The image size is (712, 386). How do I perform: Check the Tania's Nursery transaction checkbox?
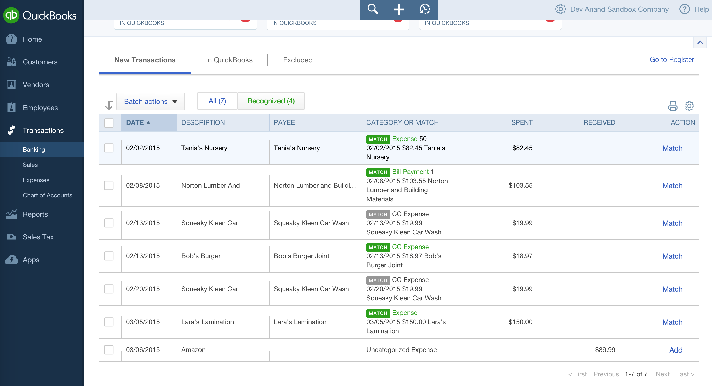tap(109, 148)
